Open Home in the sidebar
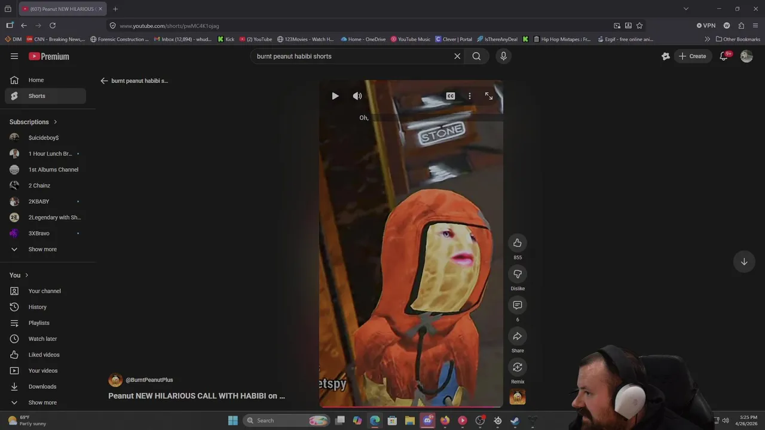Viewport: 765px width, 430px height. 45,80
